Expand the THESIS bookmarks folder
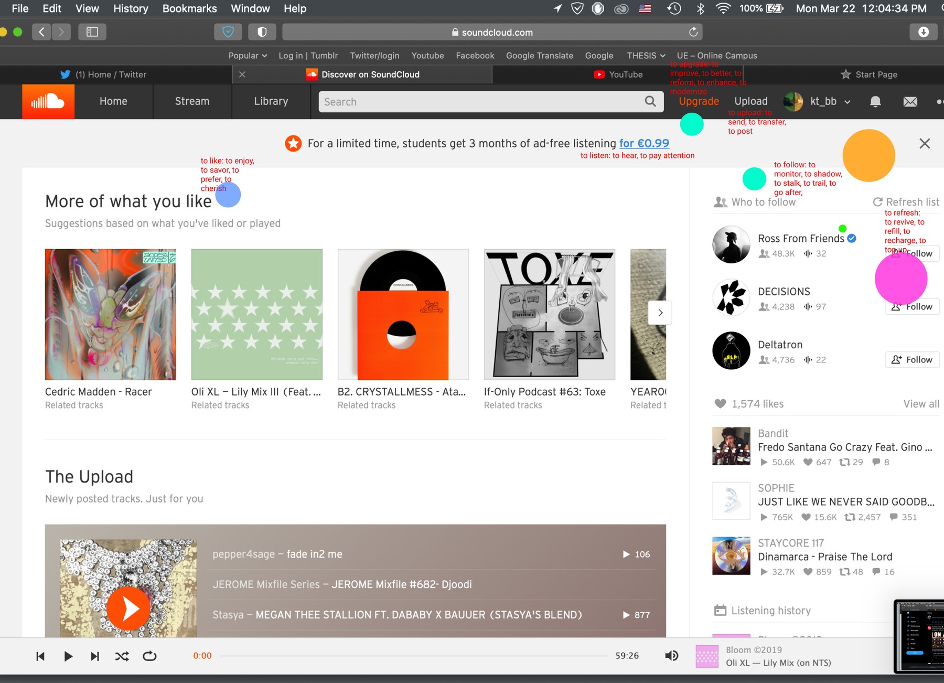The width and height of the screenshot is (944, 683). (646, 56)
